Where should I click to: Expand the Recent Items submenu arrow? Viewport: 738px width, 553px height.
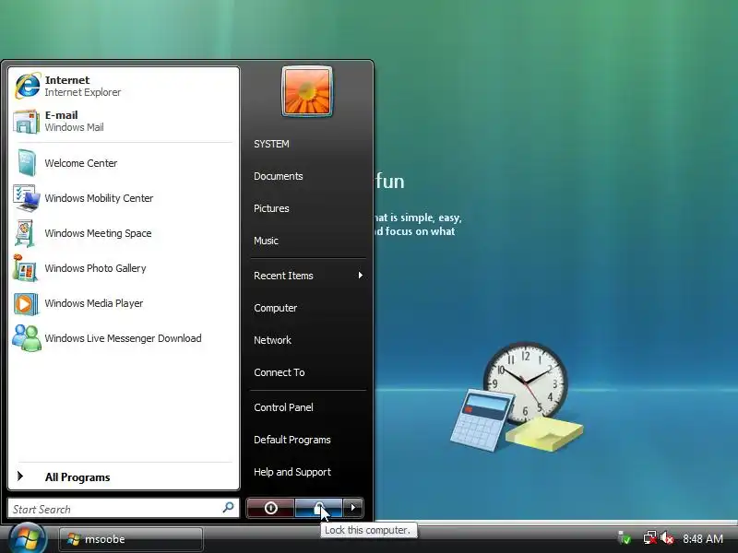(361, 275)
